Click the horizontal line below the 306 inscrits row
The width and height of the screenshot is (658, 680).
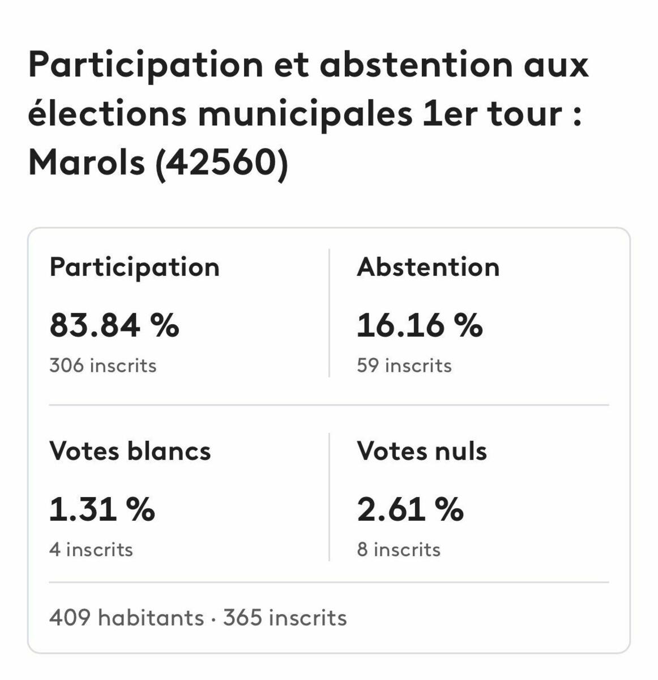coord(328,405)
